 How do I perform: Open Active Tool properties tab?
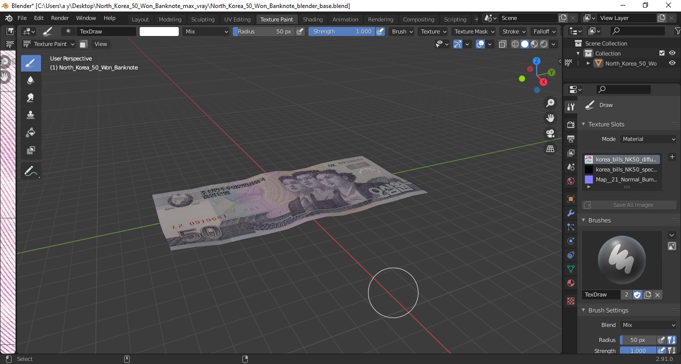570,107
